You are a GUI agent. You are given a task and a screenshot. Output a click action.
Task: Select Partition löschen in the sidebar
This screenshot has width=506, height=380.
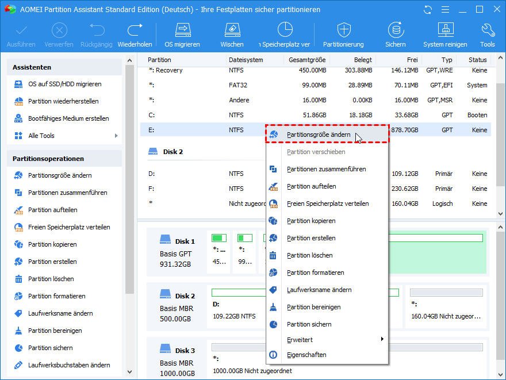coord(51,279)
